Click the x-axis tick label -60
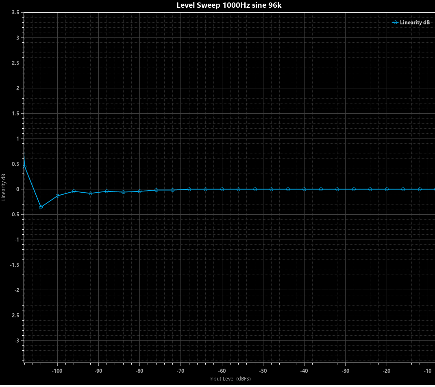The image size is (435, 387). [x=222, y=371]
